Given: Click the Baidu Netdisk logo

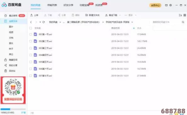Looking at the screenshot, I should pyautogui.click(x=11, y=5).
